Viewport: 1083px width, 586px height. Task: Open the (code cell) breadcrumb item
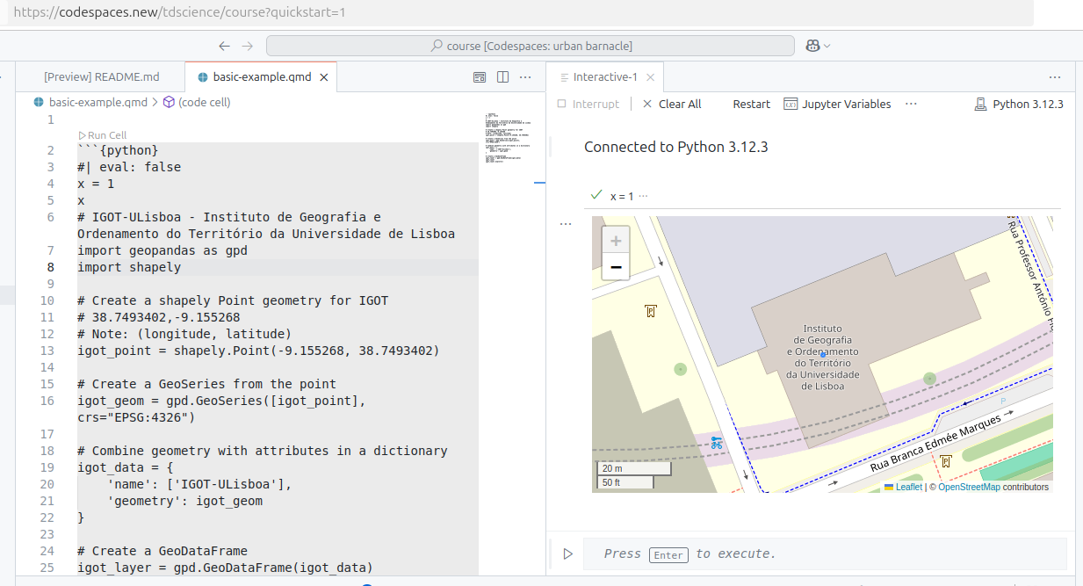tap(197, 102)
